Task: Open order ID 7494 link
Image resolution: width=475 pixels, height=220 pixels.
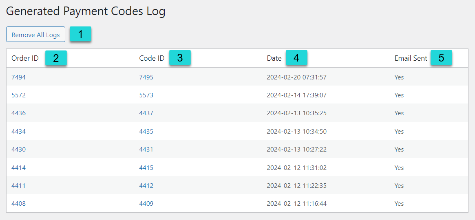Action: [18, 77]
